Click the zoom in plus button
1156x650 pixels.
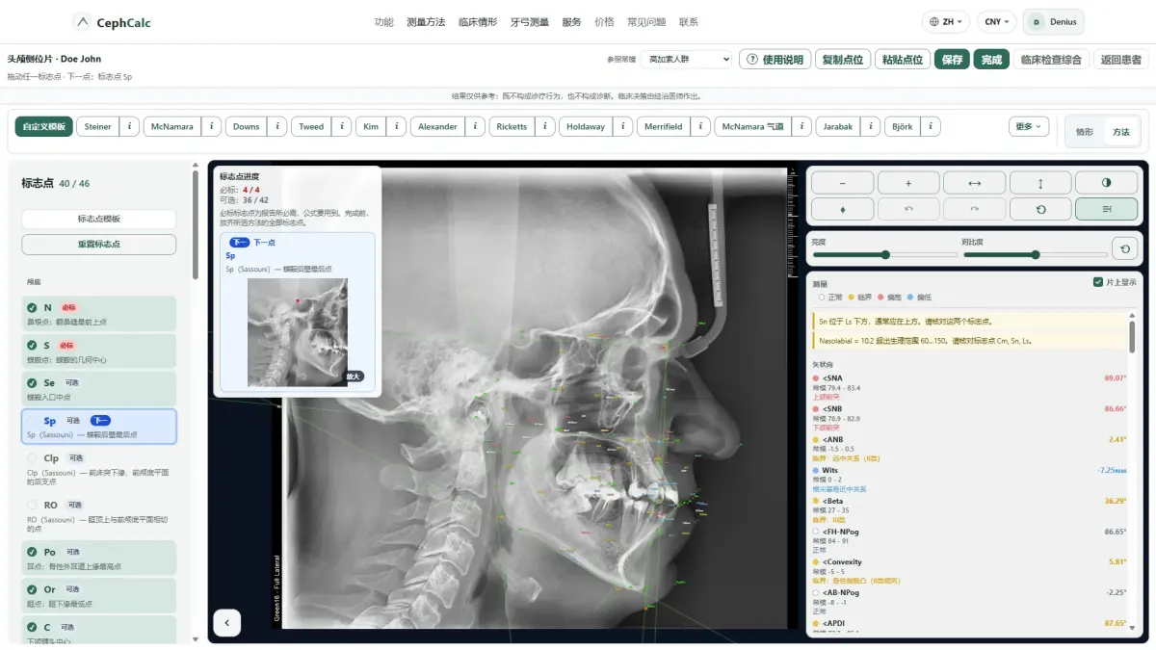908,183
